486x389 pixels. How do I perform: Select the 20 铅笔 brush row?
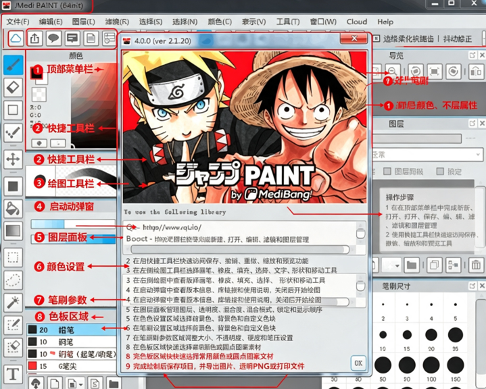point(71,330)
